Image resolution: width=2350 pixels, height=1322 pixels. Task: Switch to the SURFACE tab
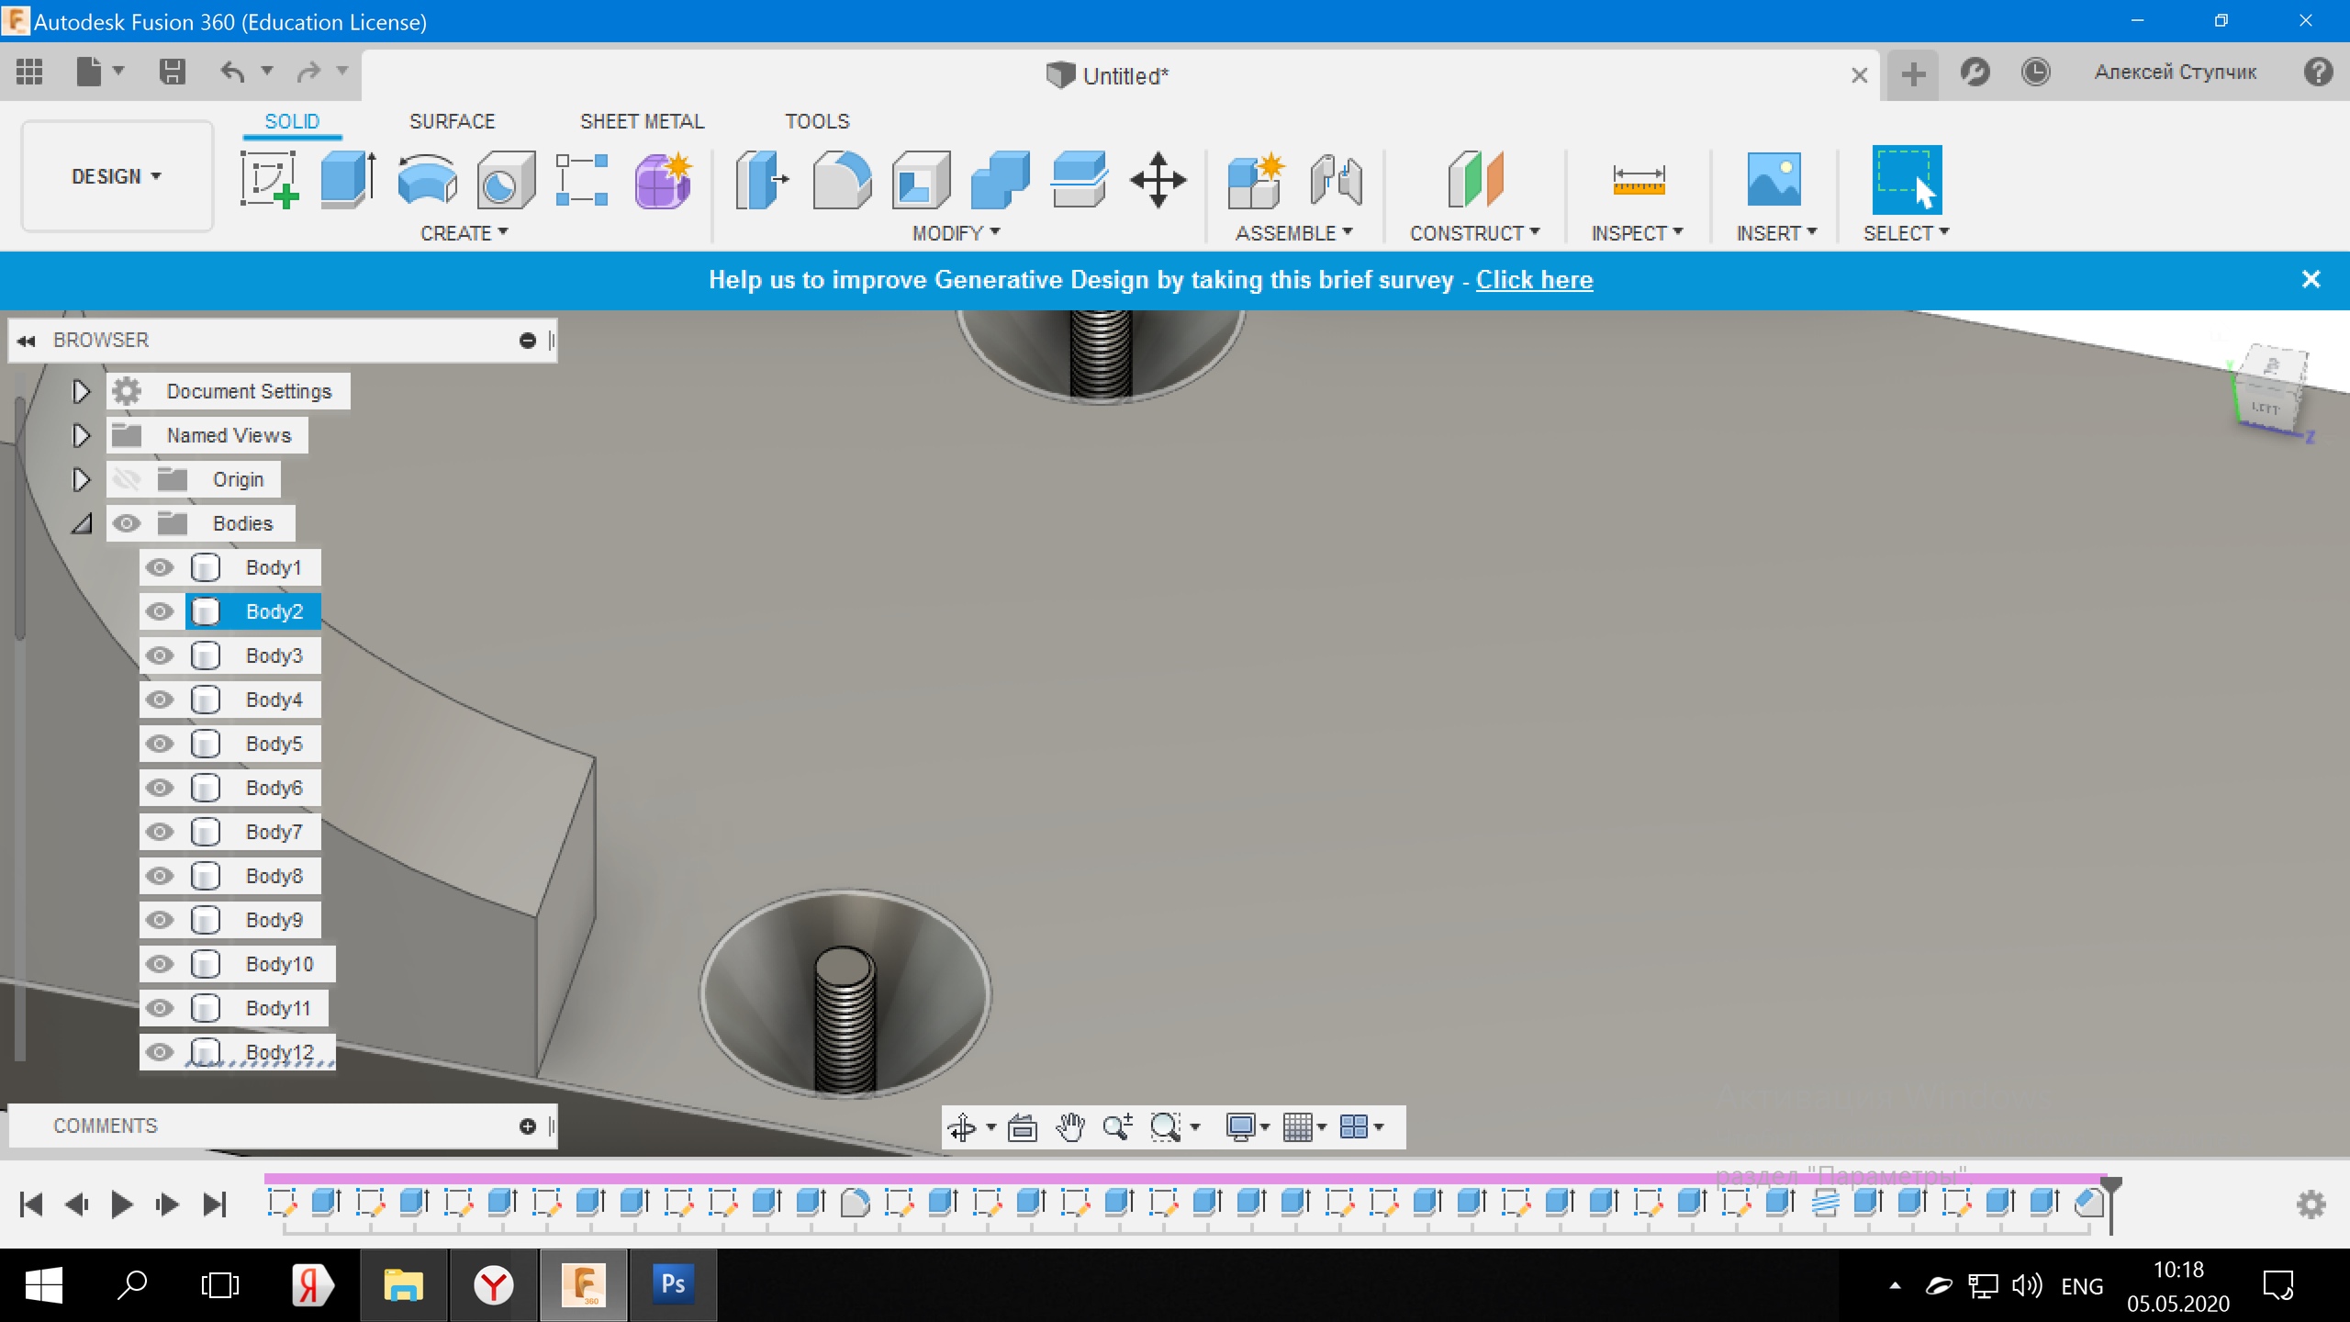452,121
